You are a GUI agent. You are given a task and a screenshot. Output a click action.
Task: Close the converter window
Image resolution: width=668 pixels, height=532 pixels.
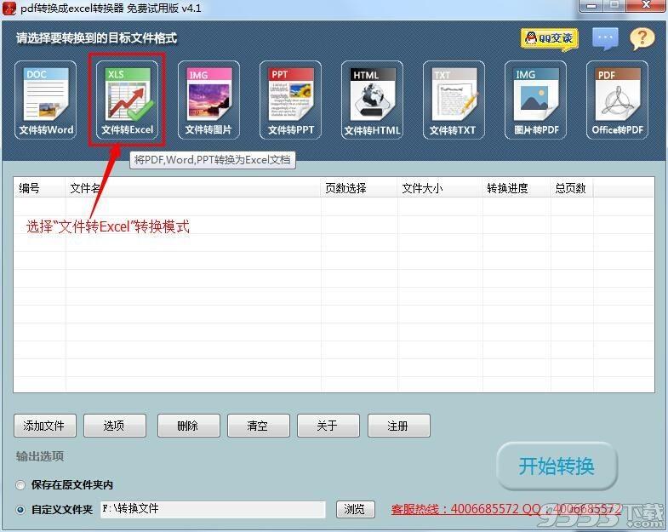coord(646,6)
